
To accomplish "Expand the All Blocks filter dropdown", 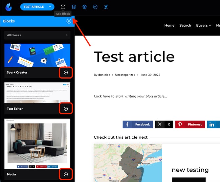I will [37, 35].
